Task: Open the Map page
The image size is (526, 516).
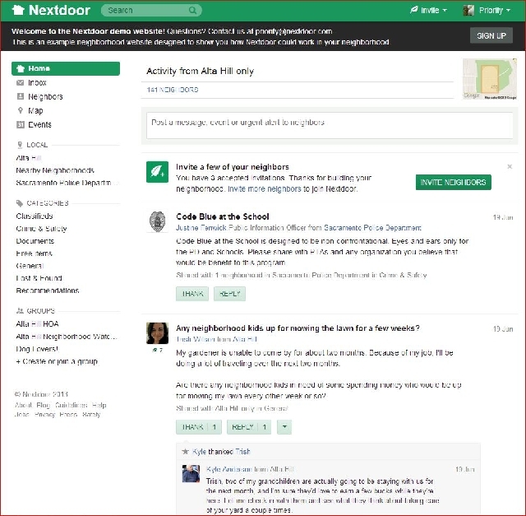Action: coord(35,110)
